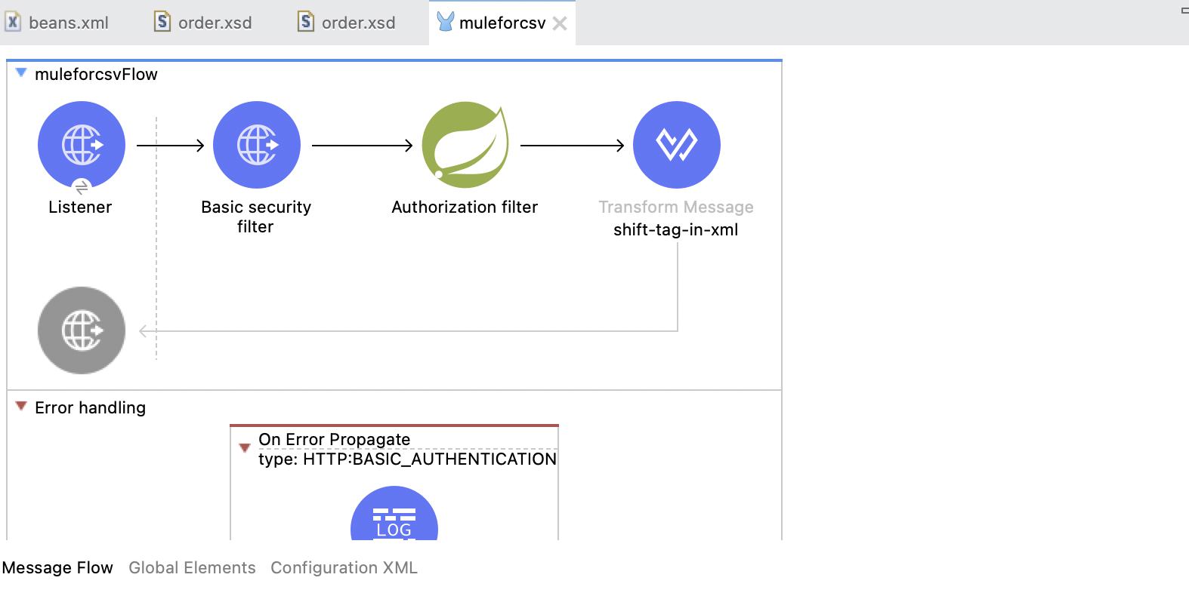Click the On Error Propagate header text

334,439
